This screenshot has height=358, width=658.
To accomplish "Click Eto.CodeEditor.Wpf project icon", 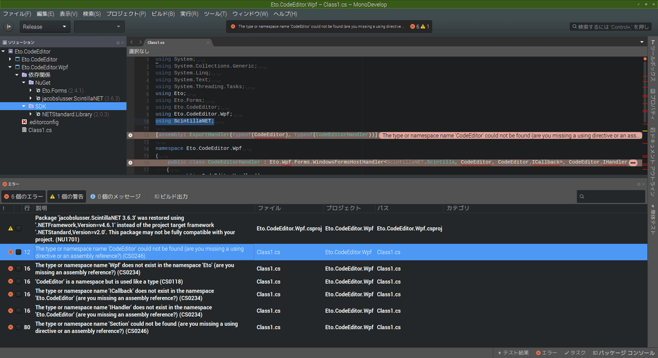I will click(x=17, y=67).
